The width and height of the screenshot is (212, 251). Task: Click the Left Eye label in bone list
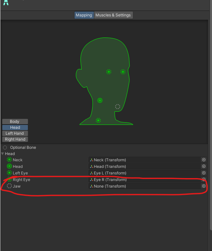click(x=20, y=173)
